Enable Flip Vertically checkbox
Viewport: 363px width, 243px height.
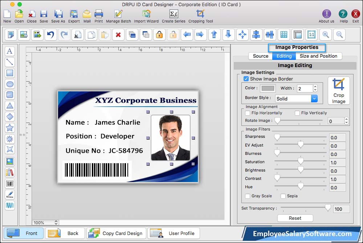point(297,113)
